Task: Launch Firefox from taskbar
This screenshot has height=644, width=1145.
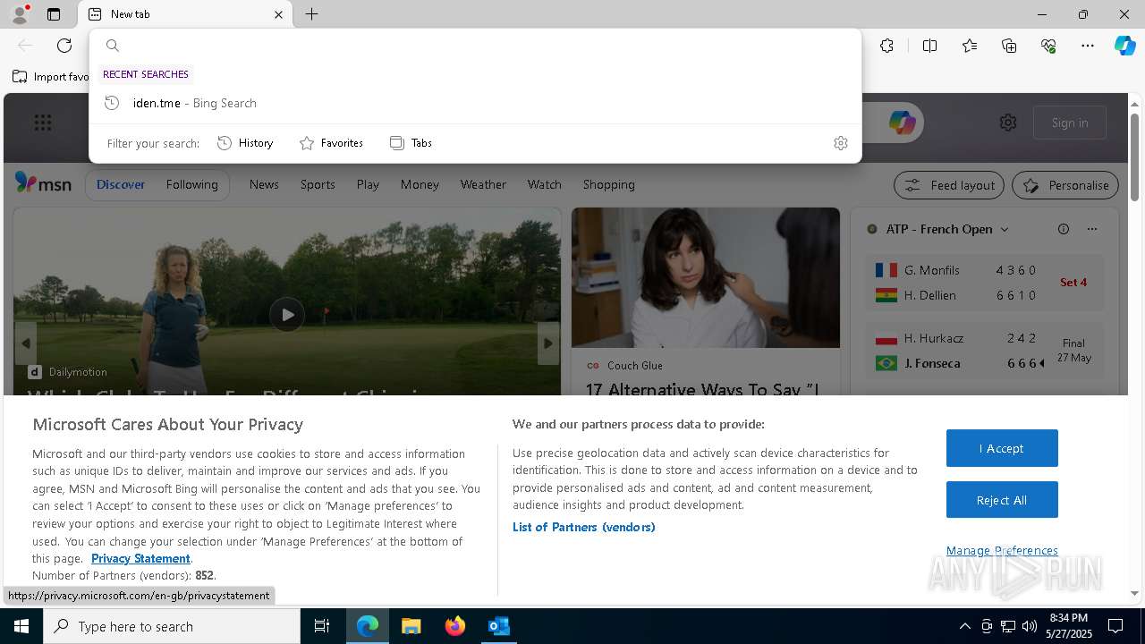Action: (x=455, y=626)
